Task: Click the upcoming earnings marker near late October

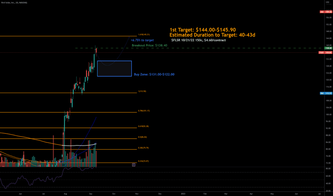Action: click(134, 165)
